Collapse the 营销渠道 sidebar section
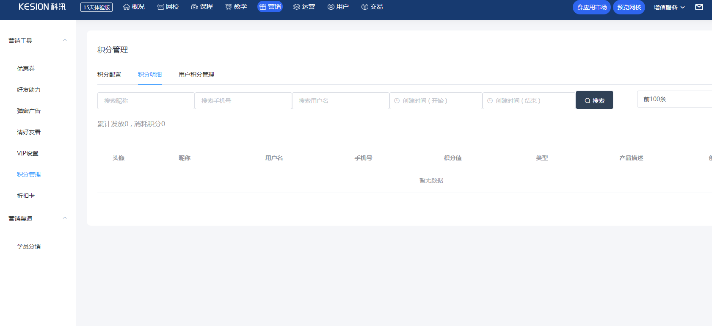The width and height of the screenshot is (712, 326). pos(65,218)
